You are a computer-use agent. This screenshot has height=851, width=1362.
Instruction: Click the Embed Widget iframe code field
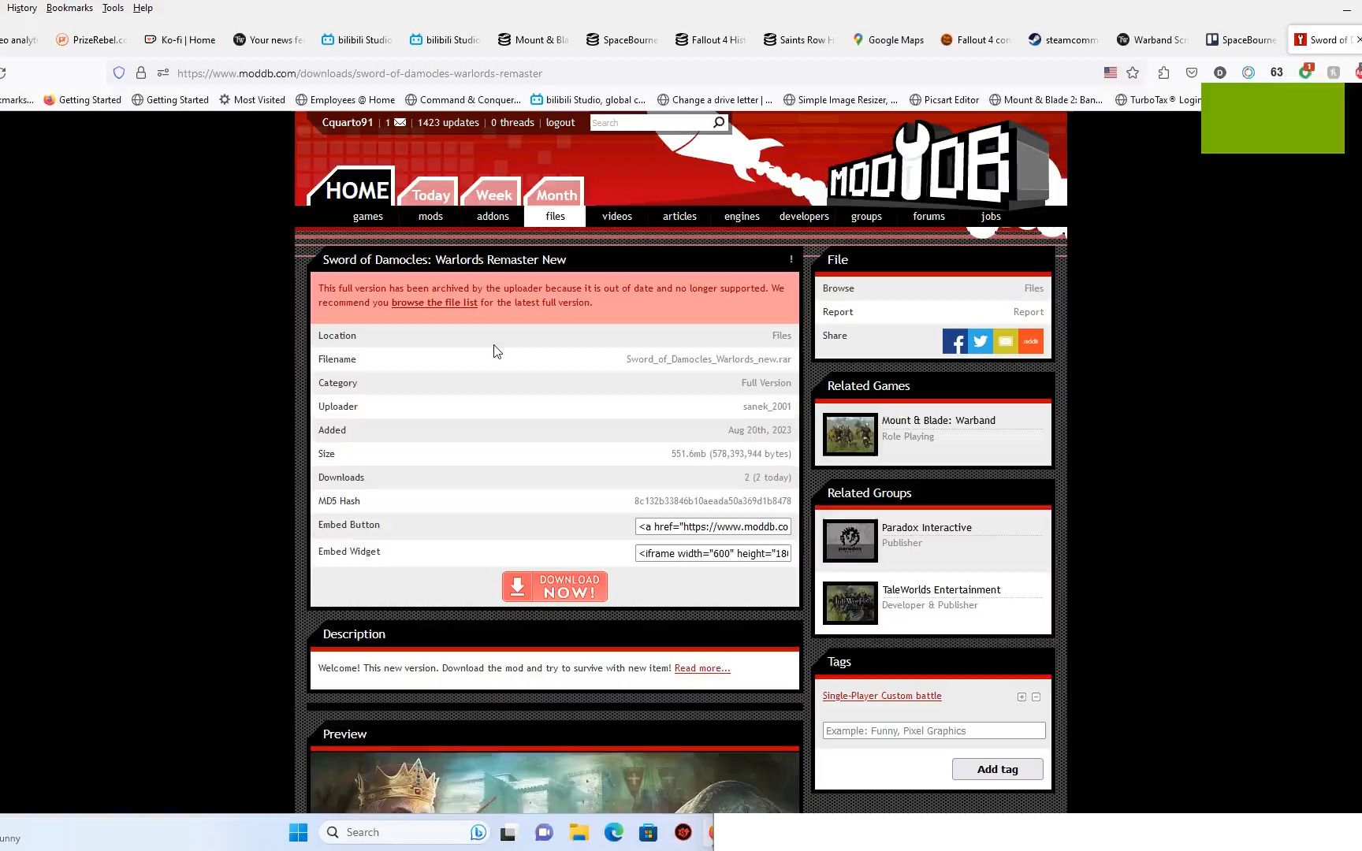(x=713, y=553)
